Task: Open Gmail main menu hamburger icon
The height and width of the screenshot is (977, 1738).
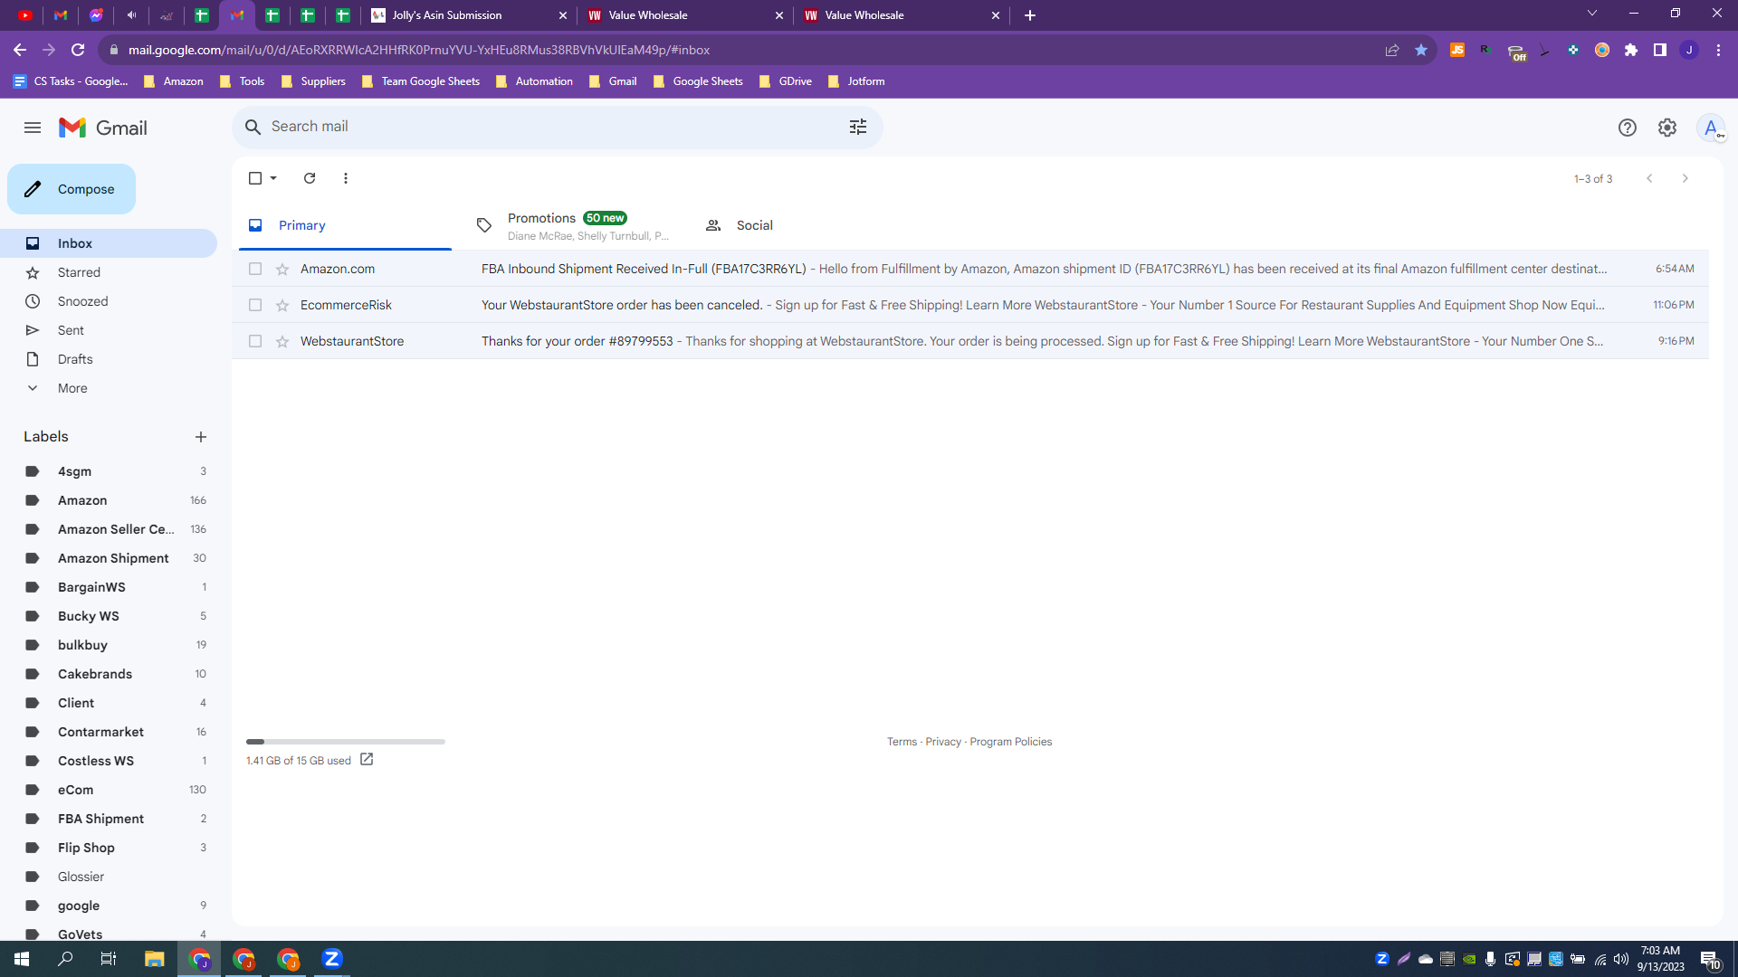Action: point(33,128)
